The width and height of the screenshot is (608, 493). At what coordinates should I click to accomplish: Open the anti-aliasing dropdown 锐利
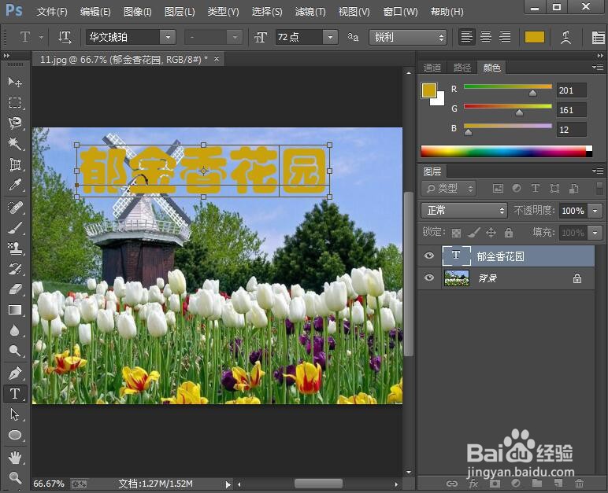coord(408,37)
